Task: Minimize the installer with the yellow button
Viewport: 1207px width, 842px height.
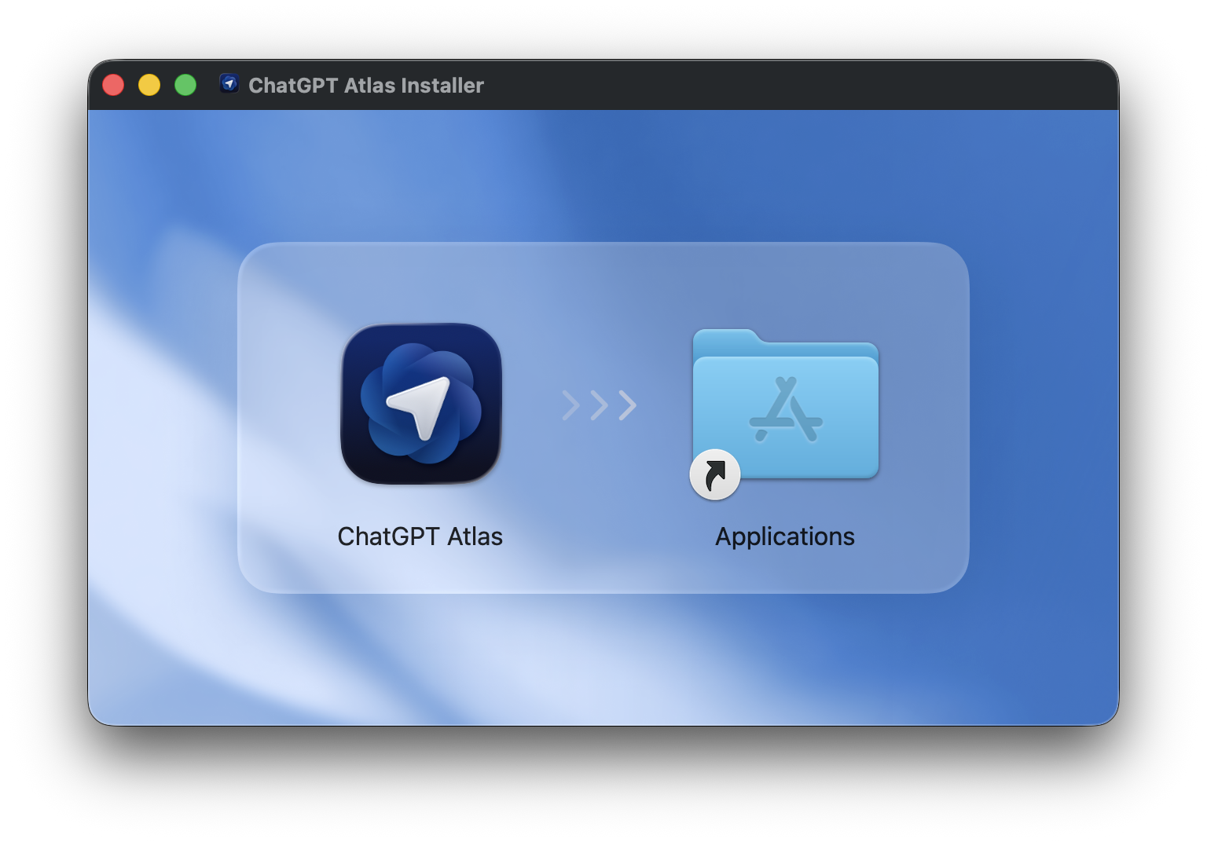Action: click(x=149, y=85)
